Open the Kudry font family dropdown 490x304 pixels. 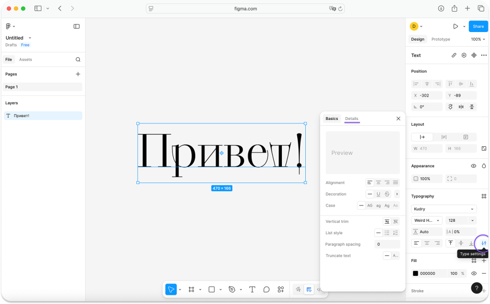444,209
